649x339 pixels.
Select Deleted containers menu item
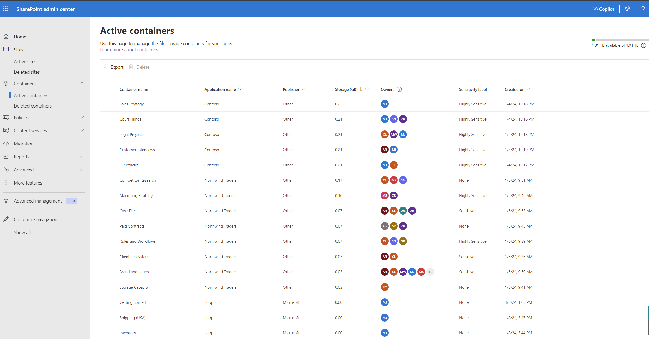coord(33,105)
